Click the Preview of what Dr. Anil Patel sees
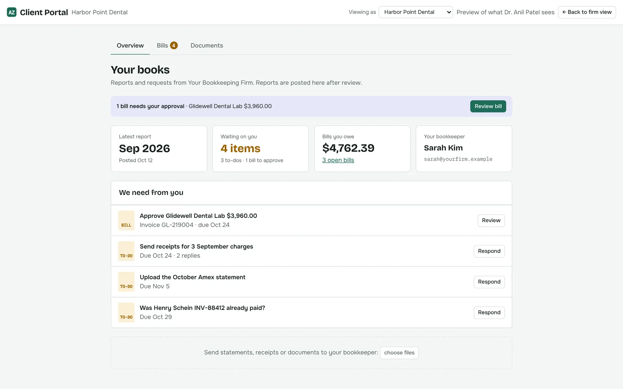The width and height of the screenshot is (623, 389). point(505,12)
